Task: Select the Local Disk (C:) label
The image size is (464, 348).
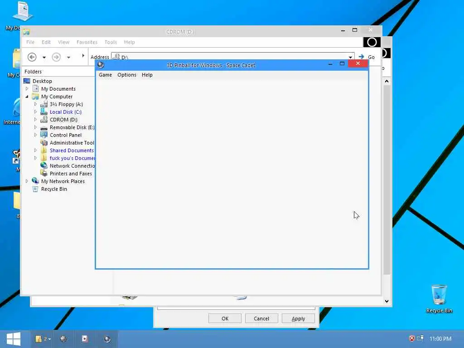Action: 66,112
